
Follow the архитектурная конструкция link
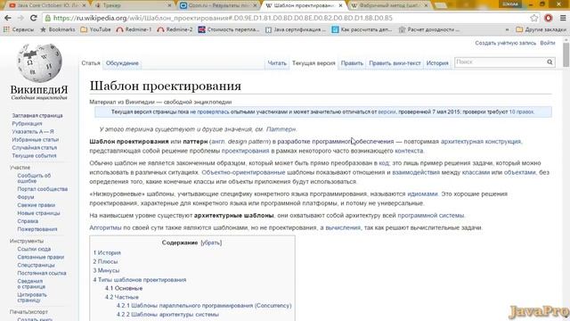[x=481, y=141]
